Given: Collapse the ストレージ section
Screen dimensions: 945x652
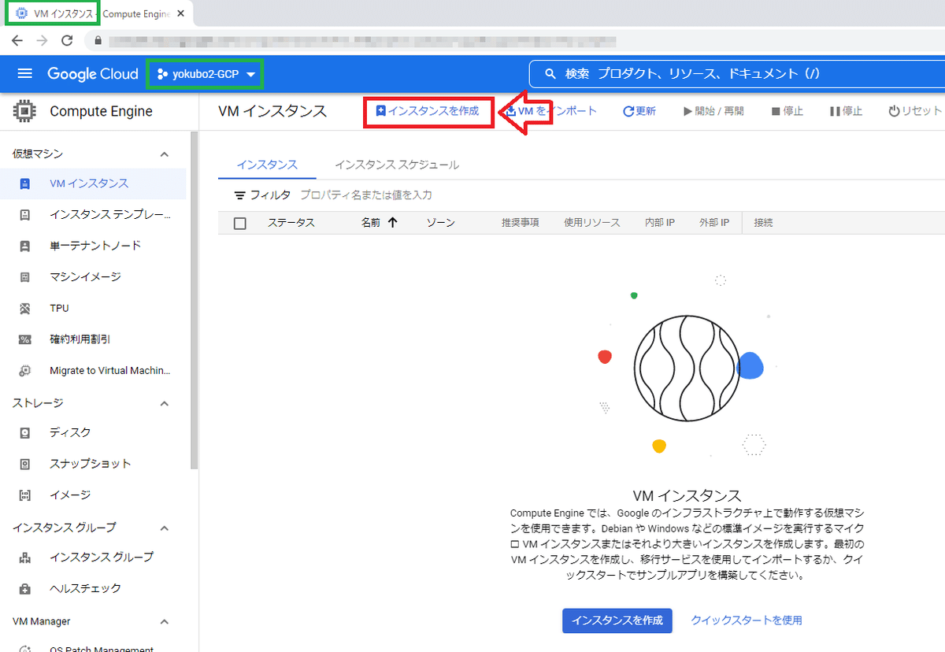Looking at the screenshot, I should (165, 403).
